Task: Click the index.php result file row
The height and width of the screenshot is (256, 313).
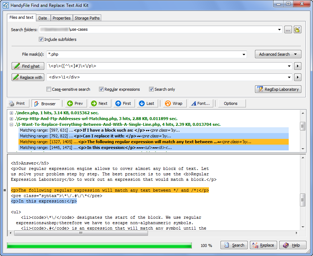Action: (57, 113)
